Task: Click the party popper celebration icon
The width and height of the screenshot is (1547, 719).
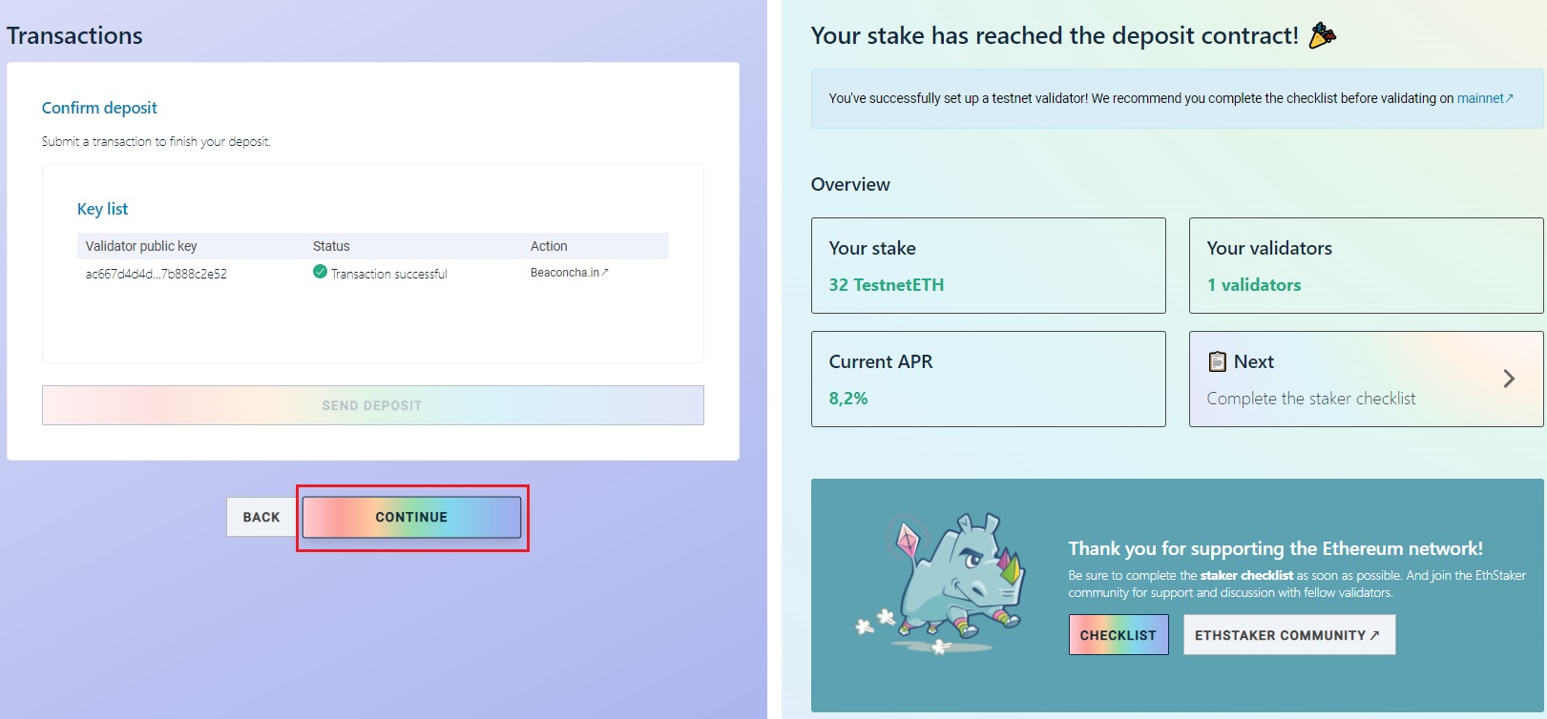Action: tap(1323, 35)
